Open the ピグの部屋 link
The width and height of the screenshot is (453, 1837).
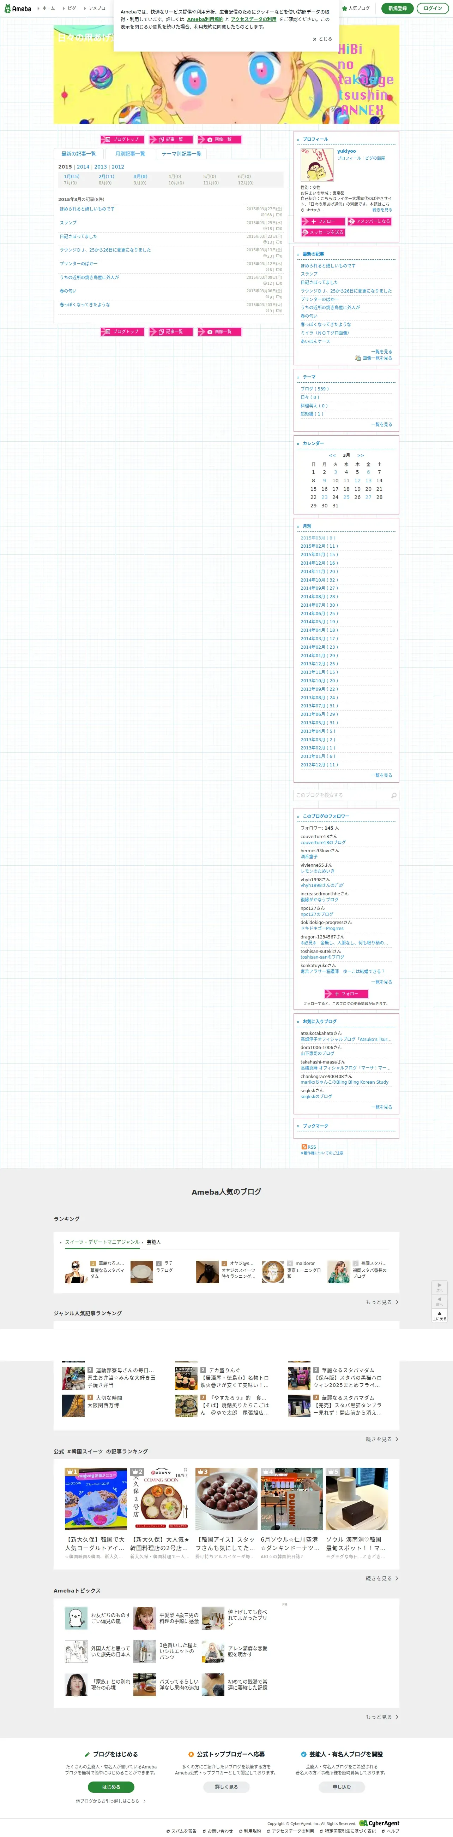pyautogui.click(x=375, y=158)
